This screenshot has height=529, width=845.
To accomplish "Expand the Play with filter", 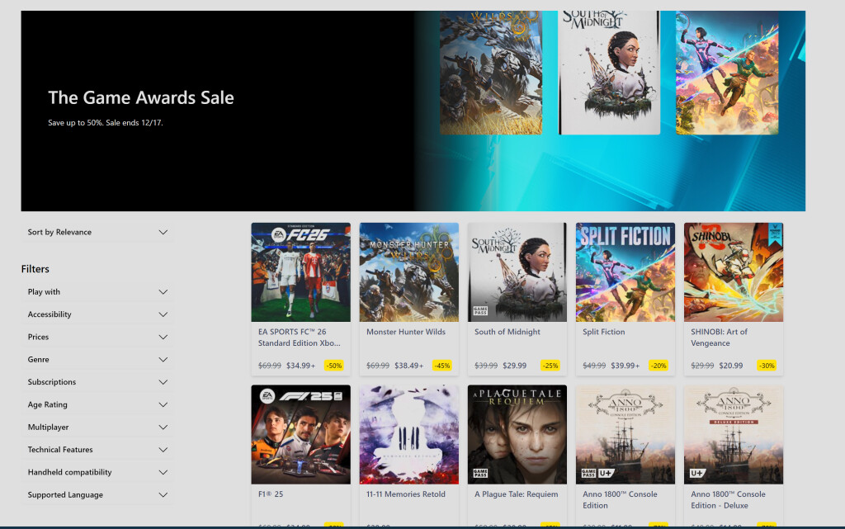I will click(x=97, y=292).
